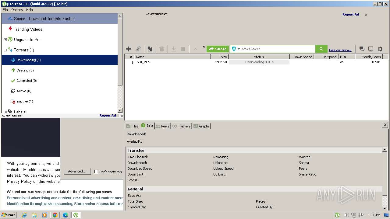This screenshot has height=219, width=390.
Task: Click the uTorrent logo beside Upgrade to Pro
Action: pos(10,40)
